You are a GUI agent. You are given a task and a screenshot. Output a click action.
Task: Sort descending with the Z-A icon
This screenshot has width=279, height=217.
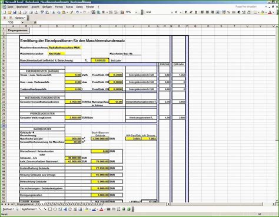pyautogui.click(x=116, y=12)
